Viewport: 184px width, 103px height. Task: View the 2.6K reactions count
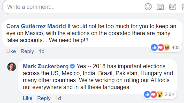(170, 95)
